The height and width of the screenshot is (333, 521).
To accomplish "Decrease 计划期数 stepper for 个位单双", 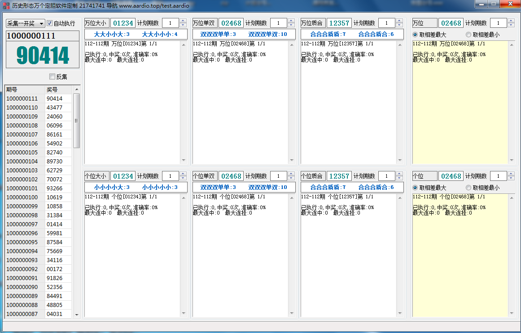I will (x=291, y=178).
